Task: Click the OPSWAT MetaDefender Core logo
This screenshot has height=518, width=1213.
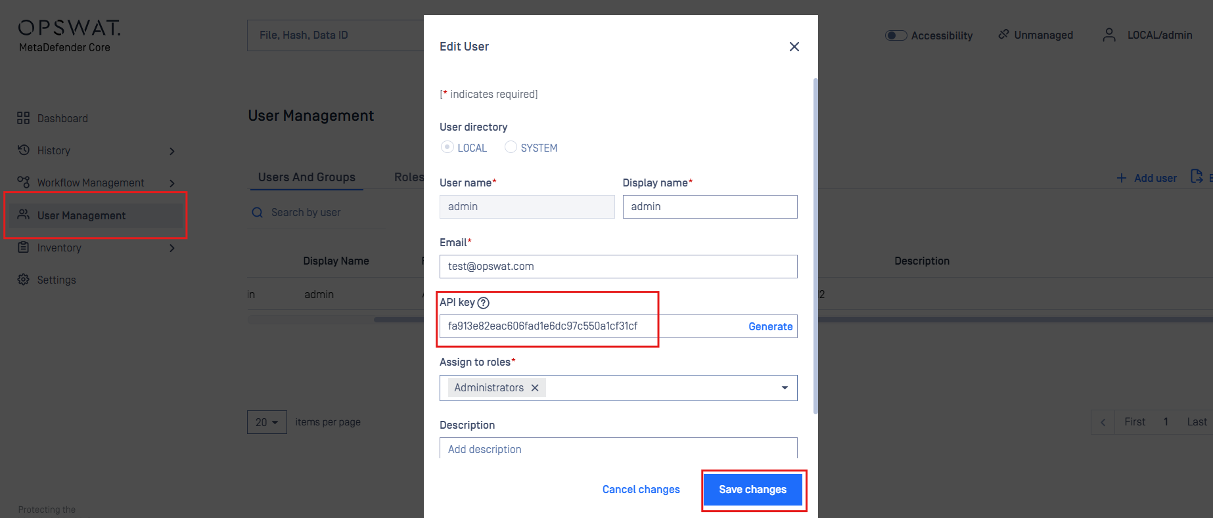Action: (x=69, y=35)
